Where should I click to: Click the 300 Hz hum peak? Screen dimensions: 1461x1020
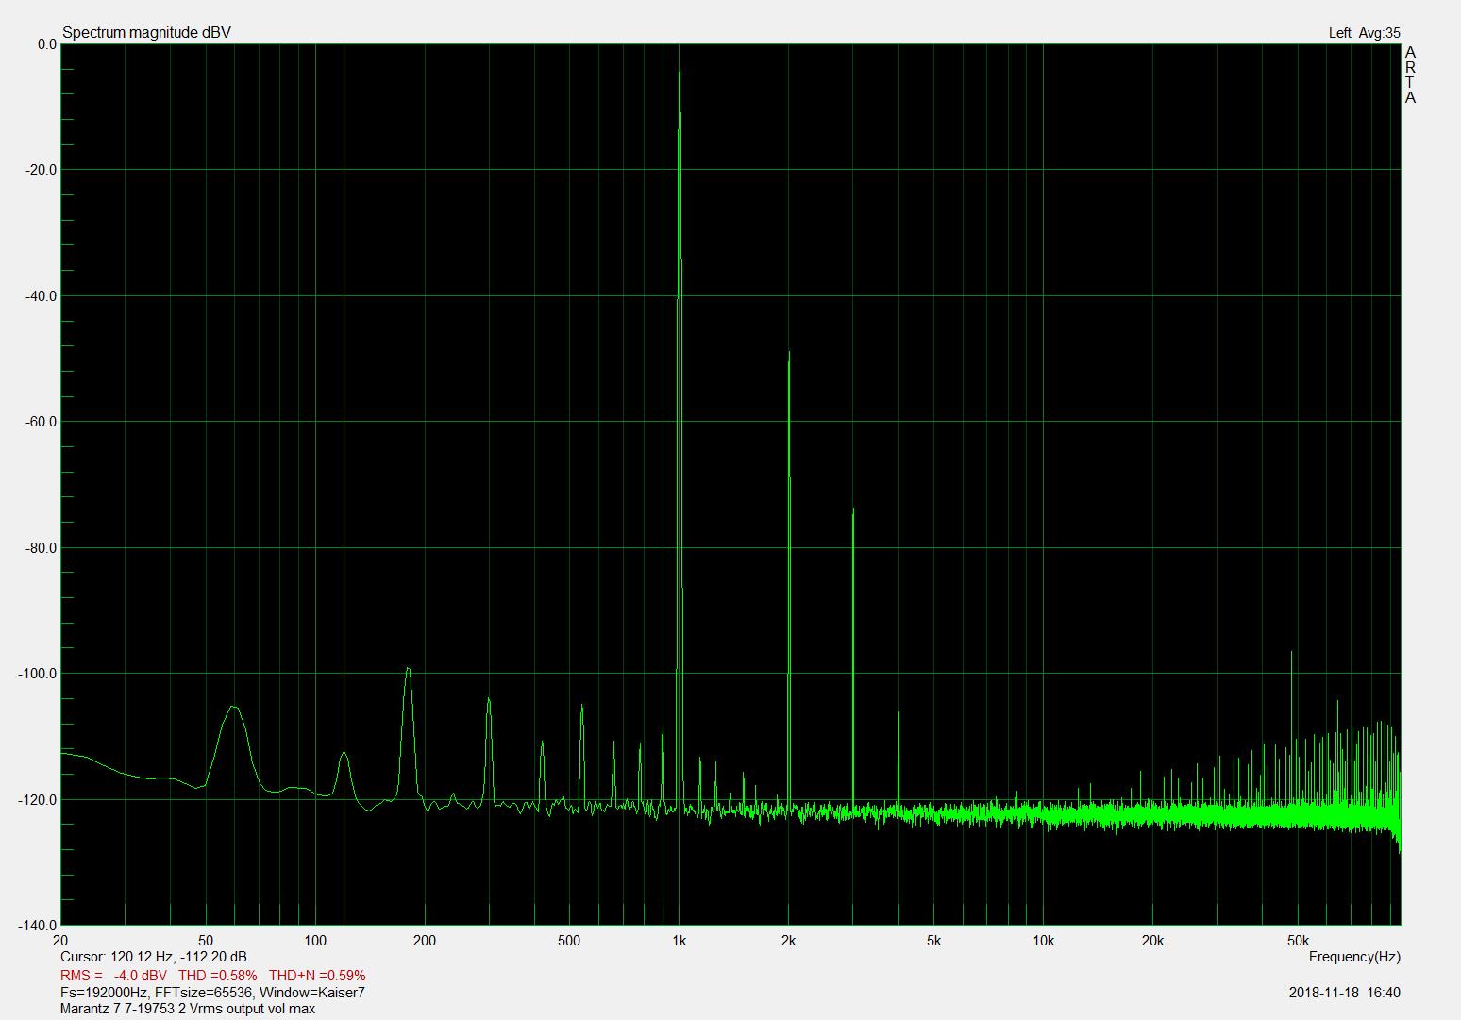click(489, 699)
